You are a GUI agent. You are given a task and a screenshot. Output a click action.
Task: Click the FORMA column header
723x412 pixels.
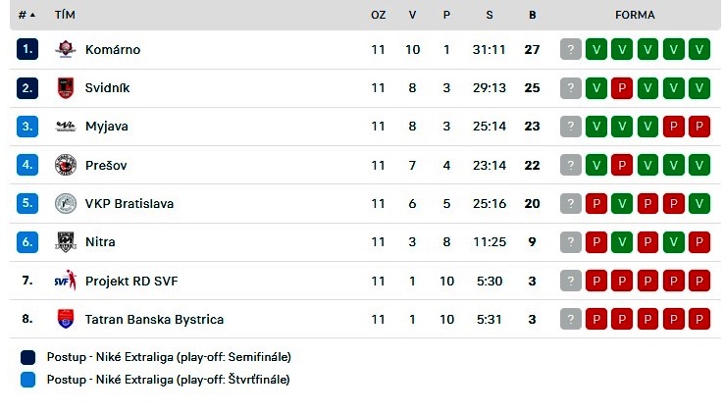pos(635,15)
